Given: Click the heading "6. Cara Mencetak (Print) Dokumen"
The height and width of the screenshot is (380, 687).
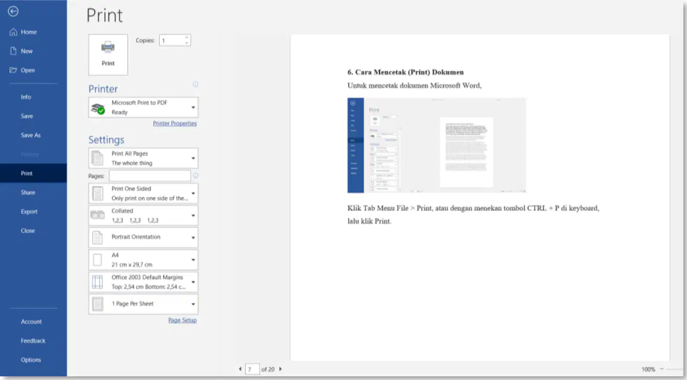Looking at the screenshot, I should 406,72.
